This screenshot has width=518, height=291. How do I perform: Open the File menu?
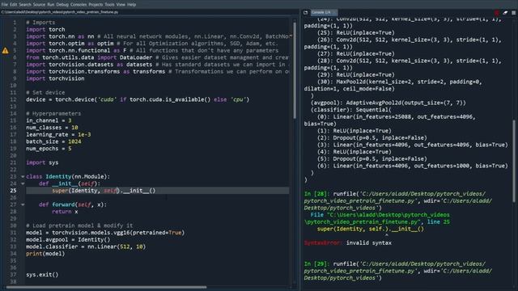[x=5, y=4]
